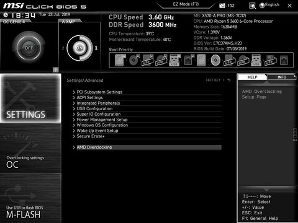Expand Power Management Setup
The width and height of the screenshot is (298, 223).
147,120
